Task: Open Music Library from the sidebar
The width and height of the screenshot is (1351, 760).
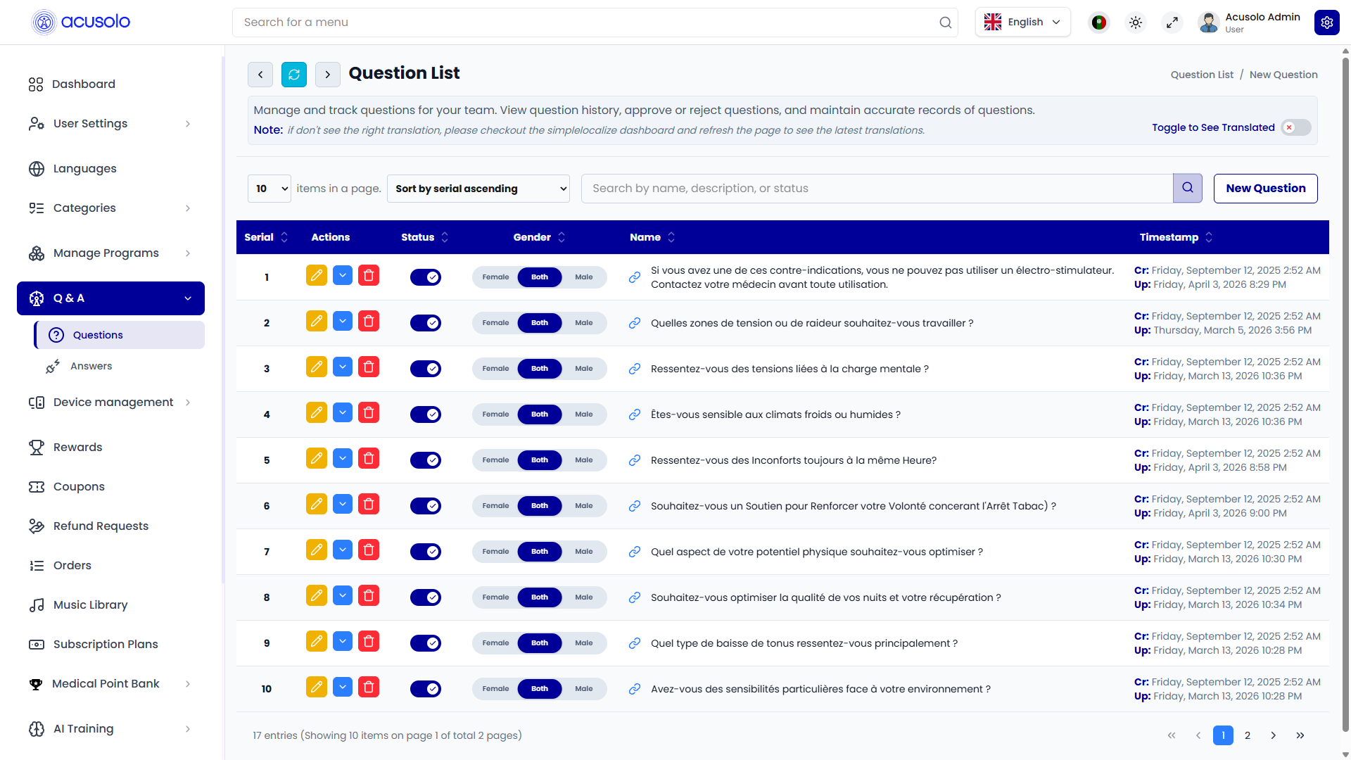Action: click(x=110, y=605)
